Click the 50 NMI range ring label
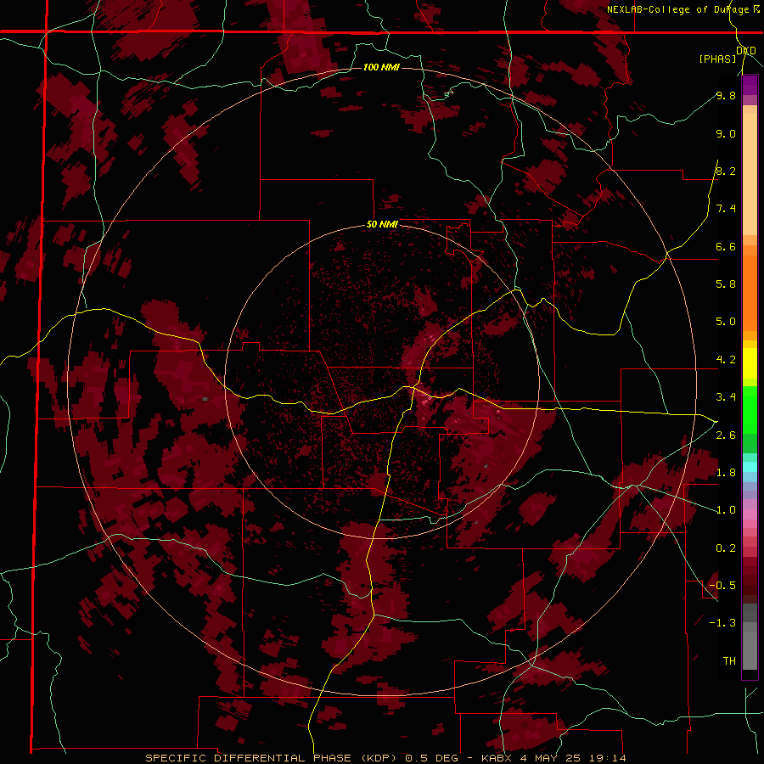The height and width of the screenshot is (764, 764). tap(382, 225)
